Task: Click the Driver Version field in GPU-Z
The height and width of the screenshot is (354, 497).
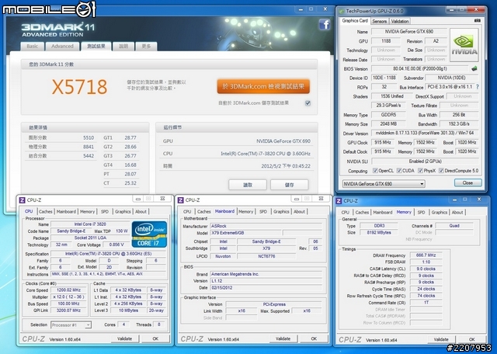Action: (x=425, y=133)
